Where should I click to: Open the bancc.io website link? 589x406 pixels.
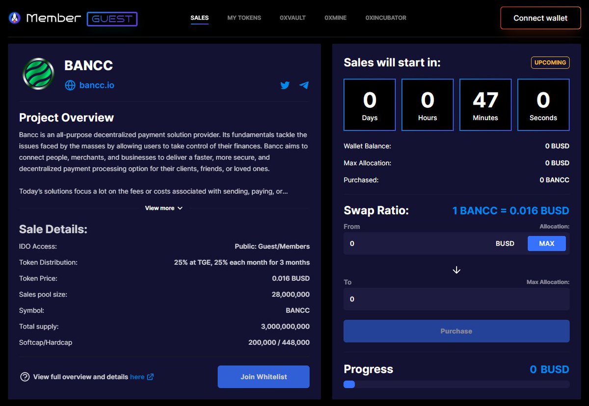[97, 85]
